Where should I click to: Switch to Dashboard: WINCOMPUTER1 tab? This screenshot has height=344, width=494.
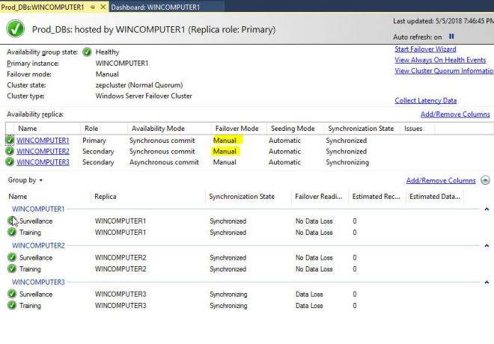tap(155, 7)
